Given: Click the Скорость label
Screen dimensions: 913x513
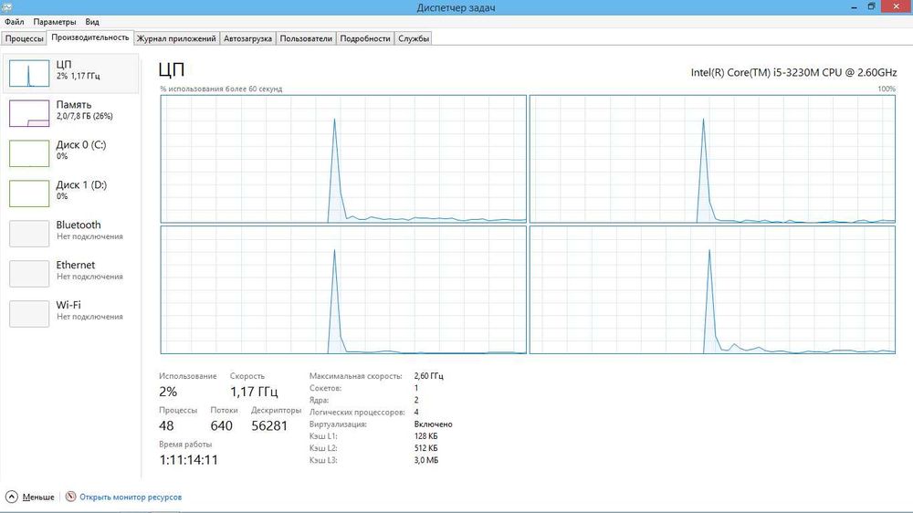Looking at the screenshot, I should [x=247, y=376].
